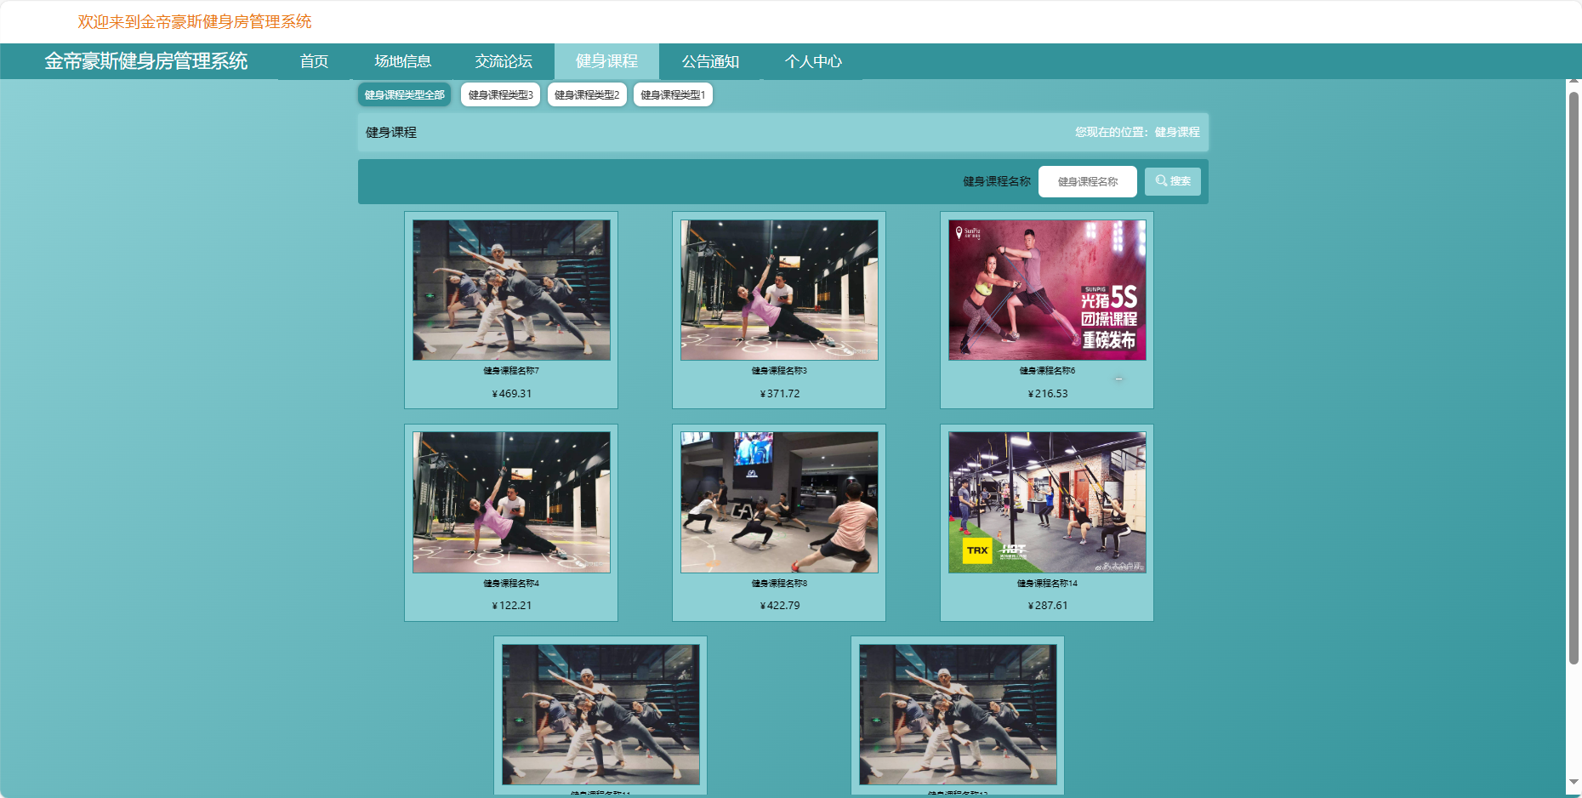Screen dimensions: 1582x798
Task: Open thumbnail of 健身课程名称3
Action: click(x=779, y=290)
